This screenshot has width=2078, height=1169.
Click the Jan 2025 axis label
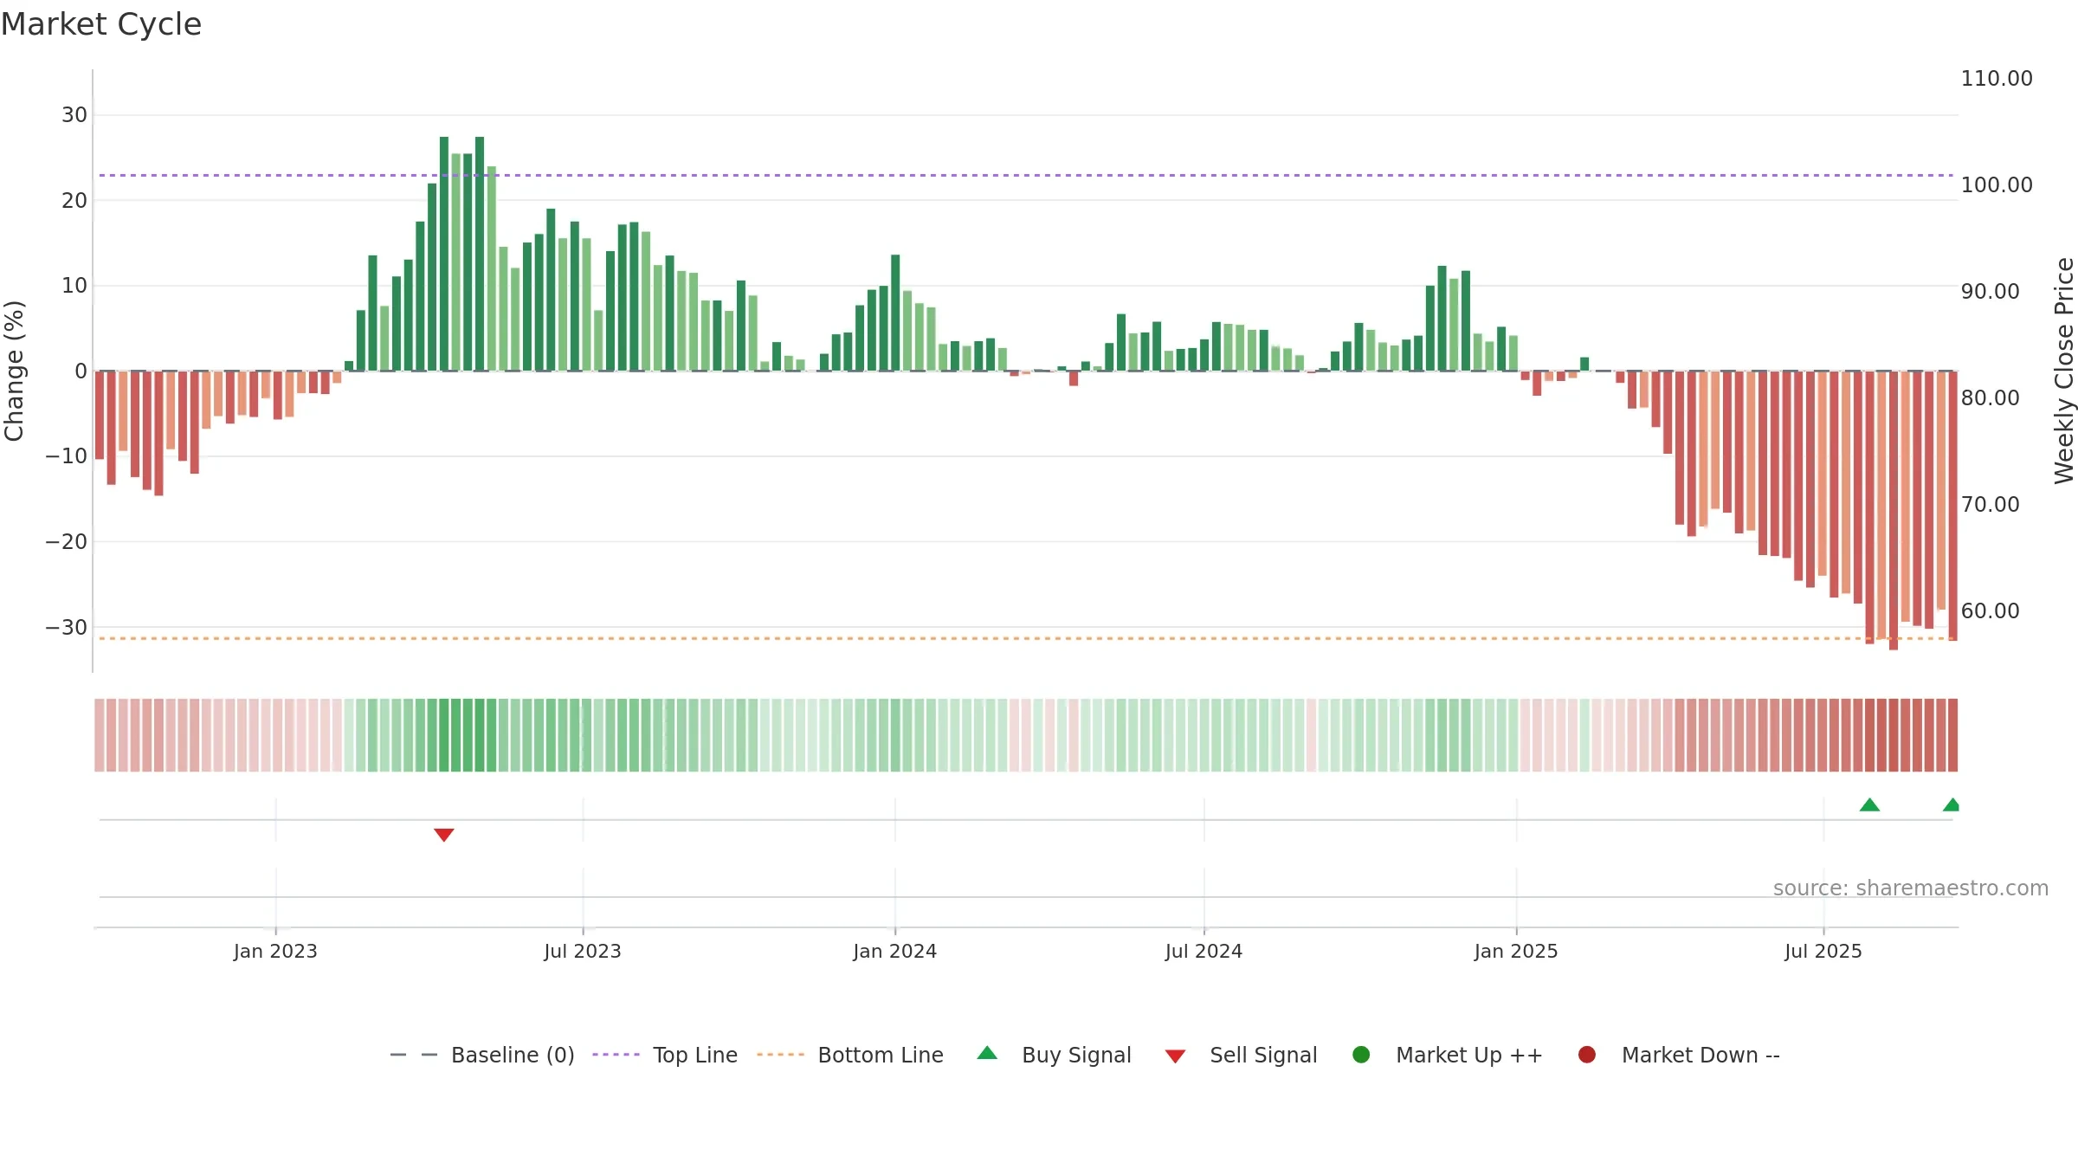click(1516, 951)
